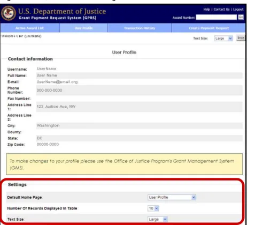Select the phone number 000-000-0000
Screen dimensions: 255x225
click(x=49, y=91)
